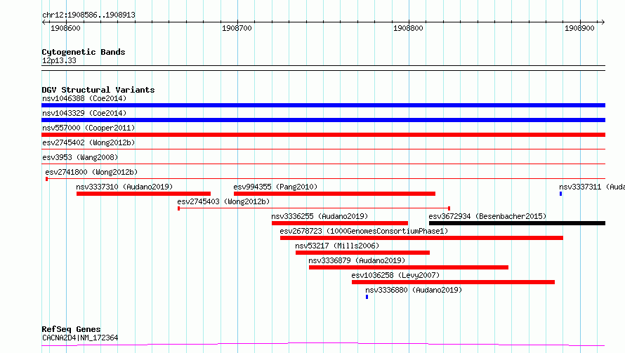Click the nsv1043329 (Coe2014) blue bar
The image size is (625, 353).
pyautogui.click(x=323, y=120)
